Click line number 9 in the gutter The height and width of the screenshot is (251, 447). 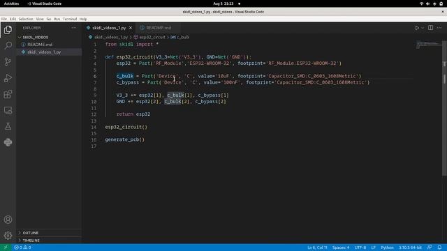(x=95, y=96)
